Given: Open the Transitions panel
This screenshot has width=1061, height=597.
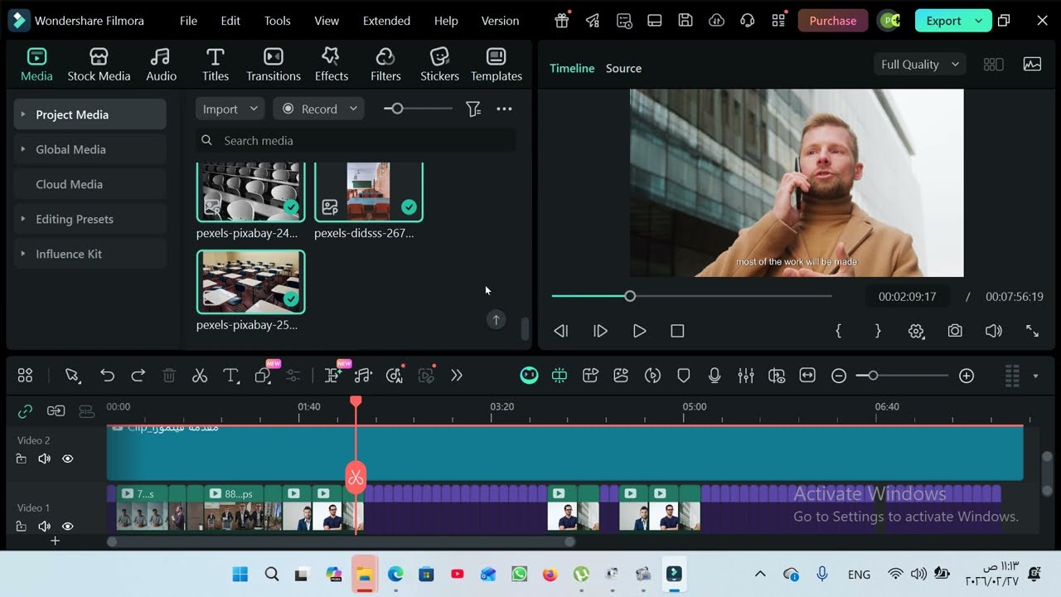Looking at the screenshot, I should (274, 65).
